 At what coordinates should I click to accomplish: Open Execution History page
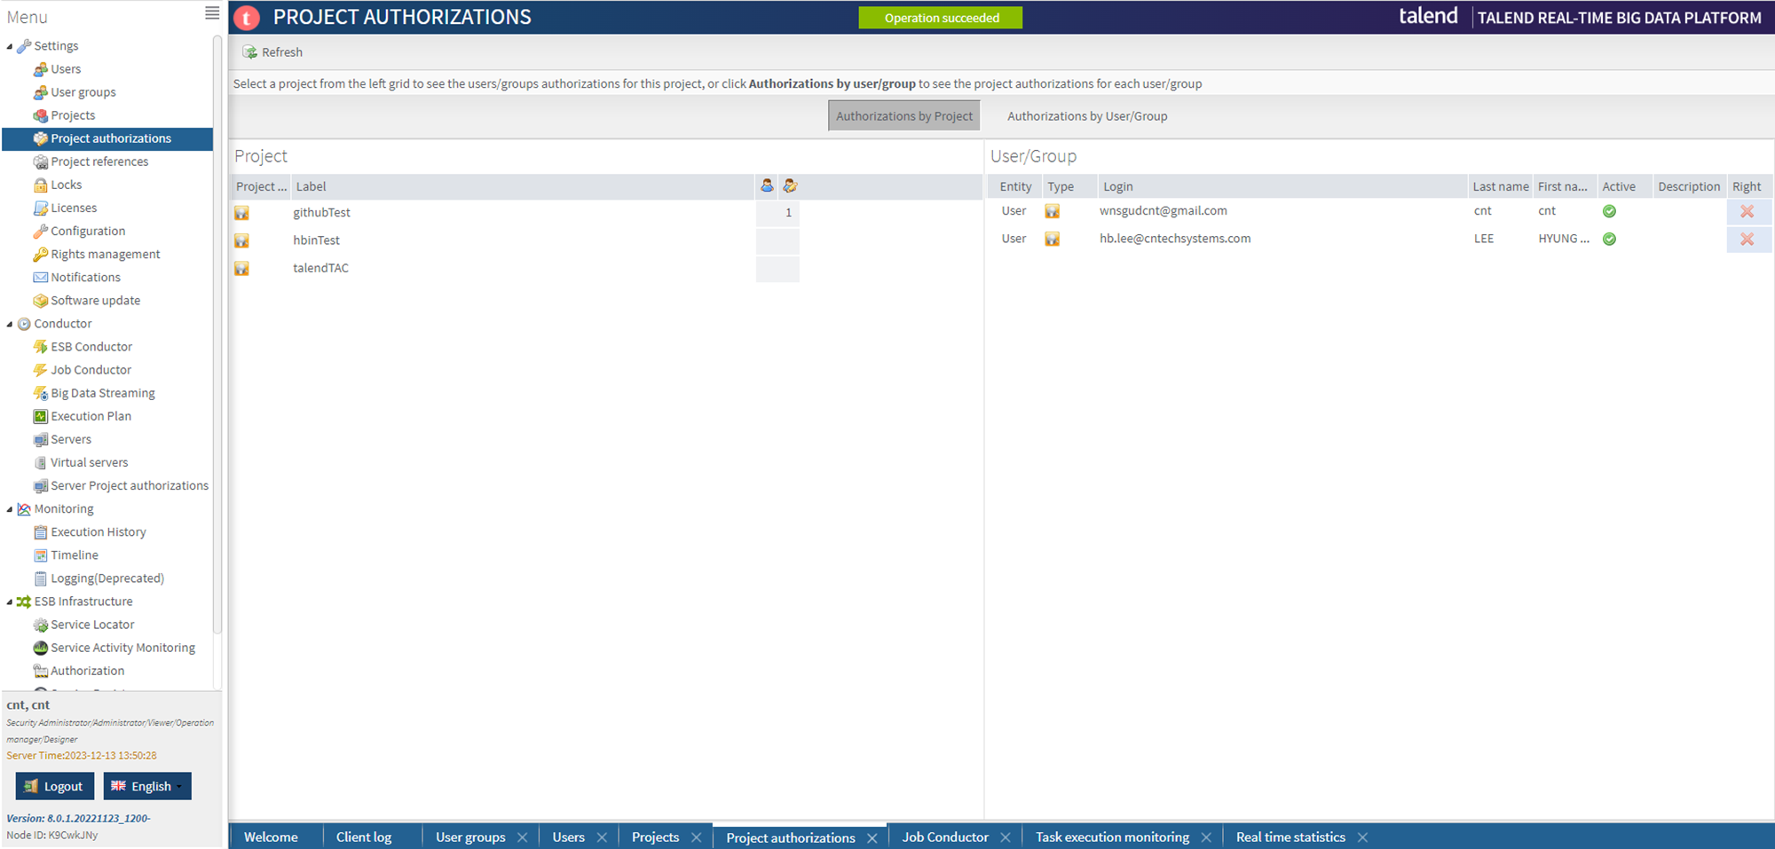click(99, 532)
